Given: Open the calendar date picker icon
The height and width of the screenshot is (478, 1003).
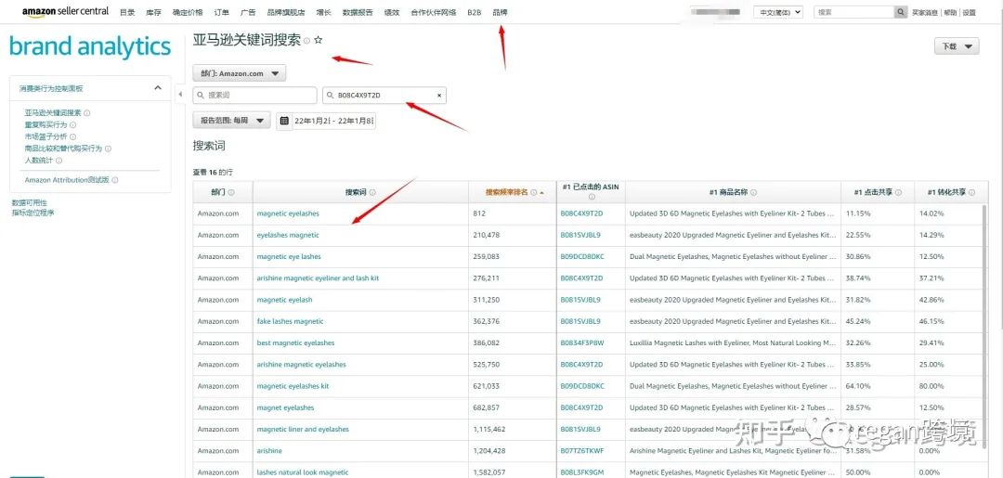Looking at the screenshot, I should [285, 120].
